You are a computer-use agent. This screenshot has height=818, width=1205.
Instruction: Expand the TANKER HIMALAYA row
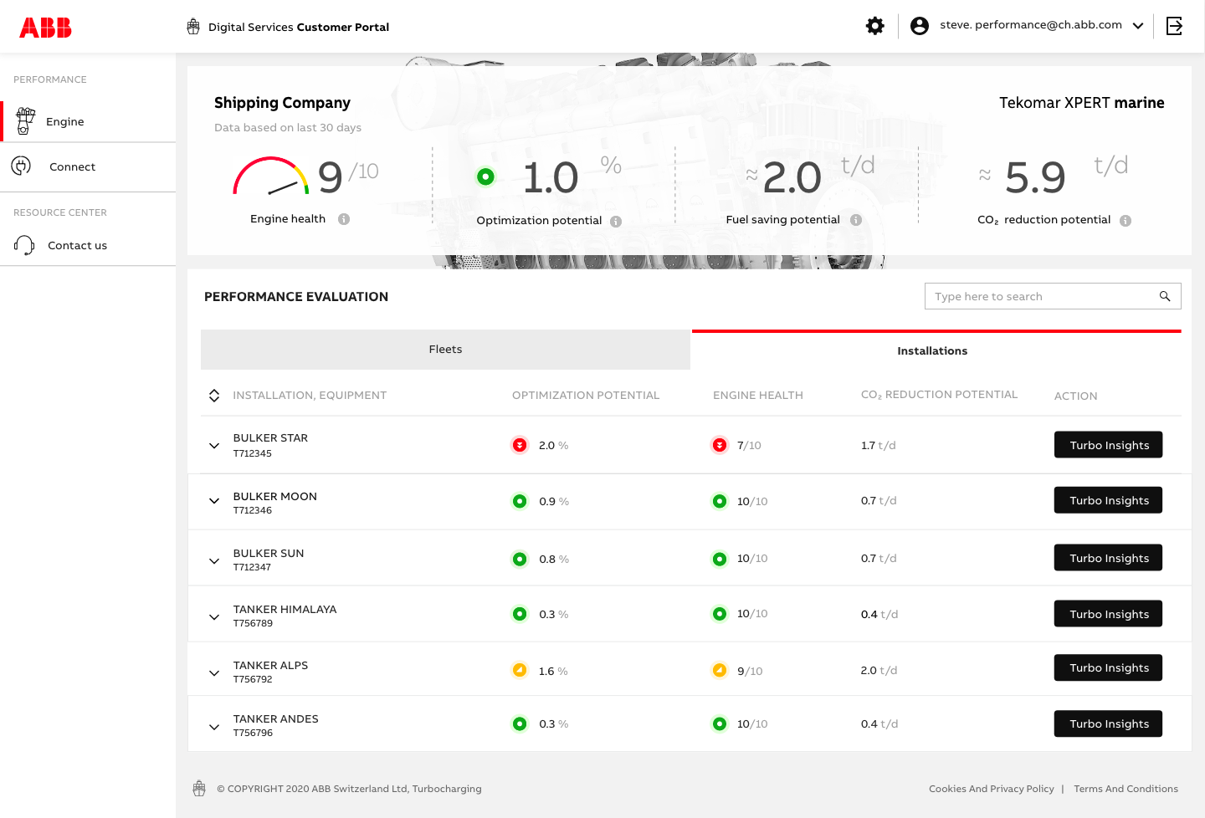tap(214, 617)
